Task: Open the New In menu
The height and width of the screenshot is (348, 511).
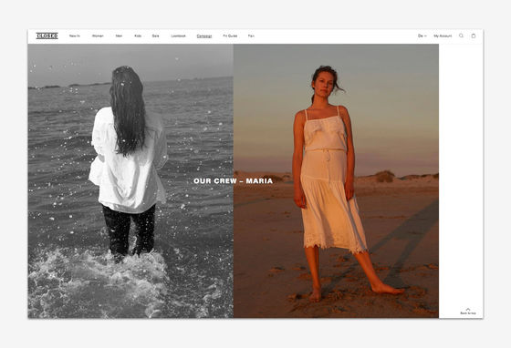Action: 75,36
